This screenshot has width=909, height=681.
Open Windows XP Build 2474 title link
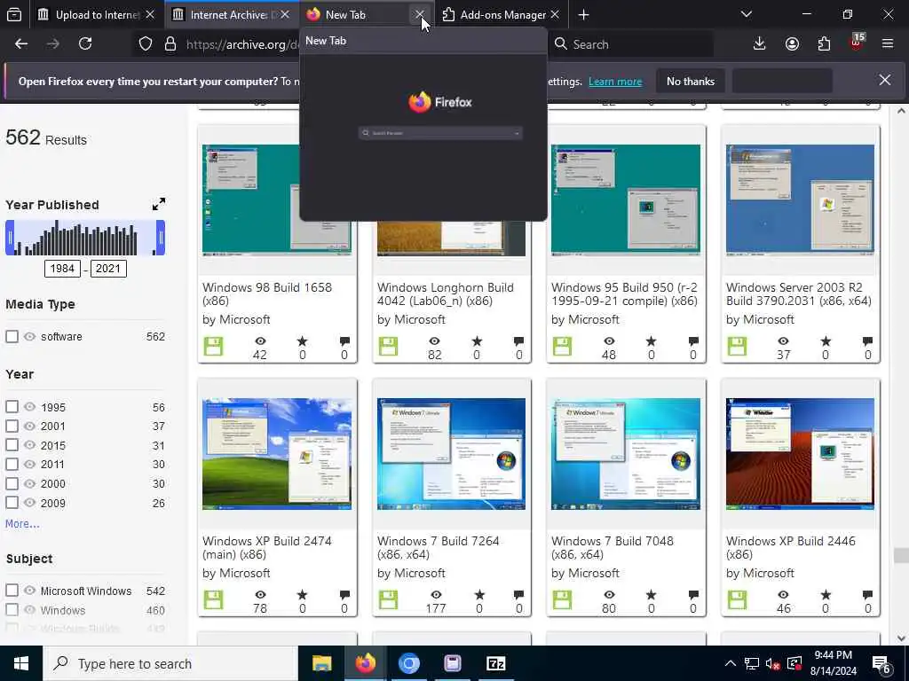267,547
